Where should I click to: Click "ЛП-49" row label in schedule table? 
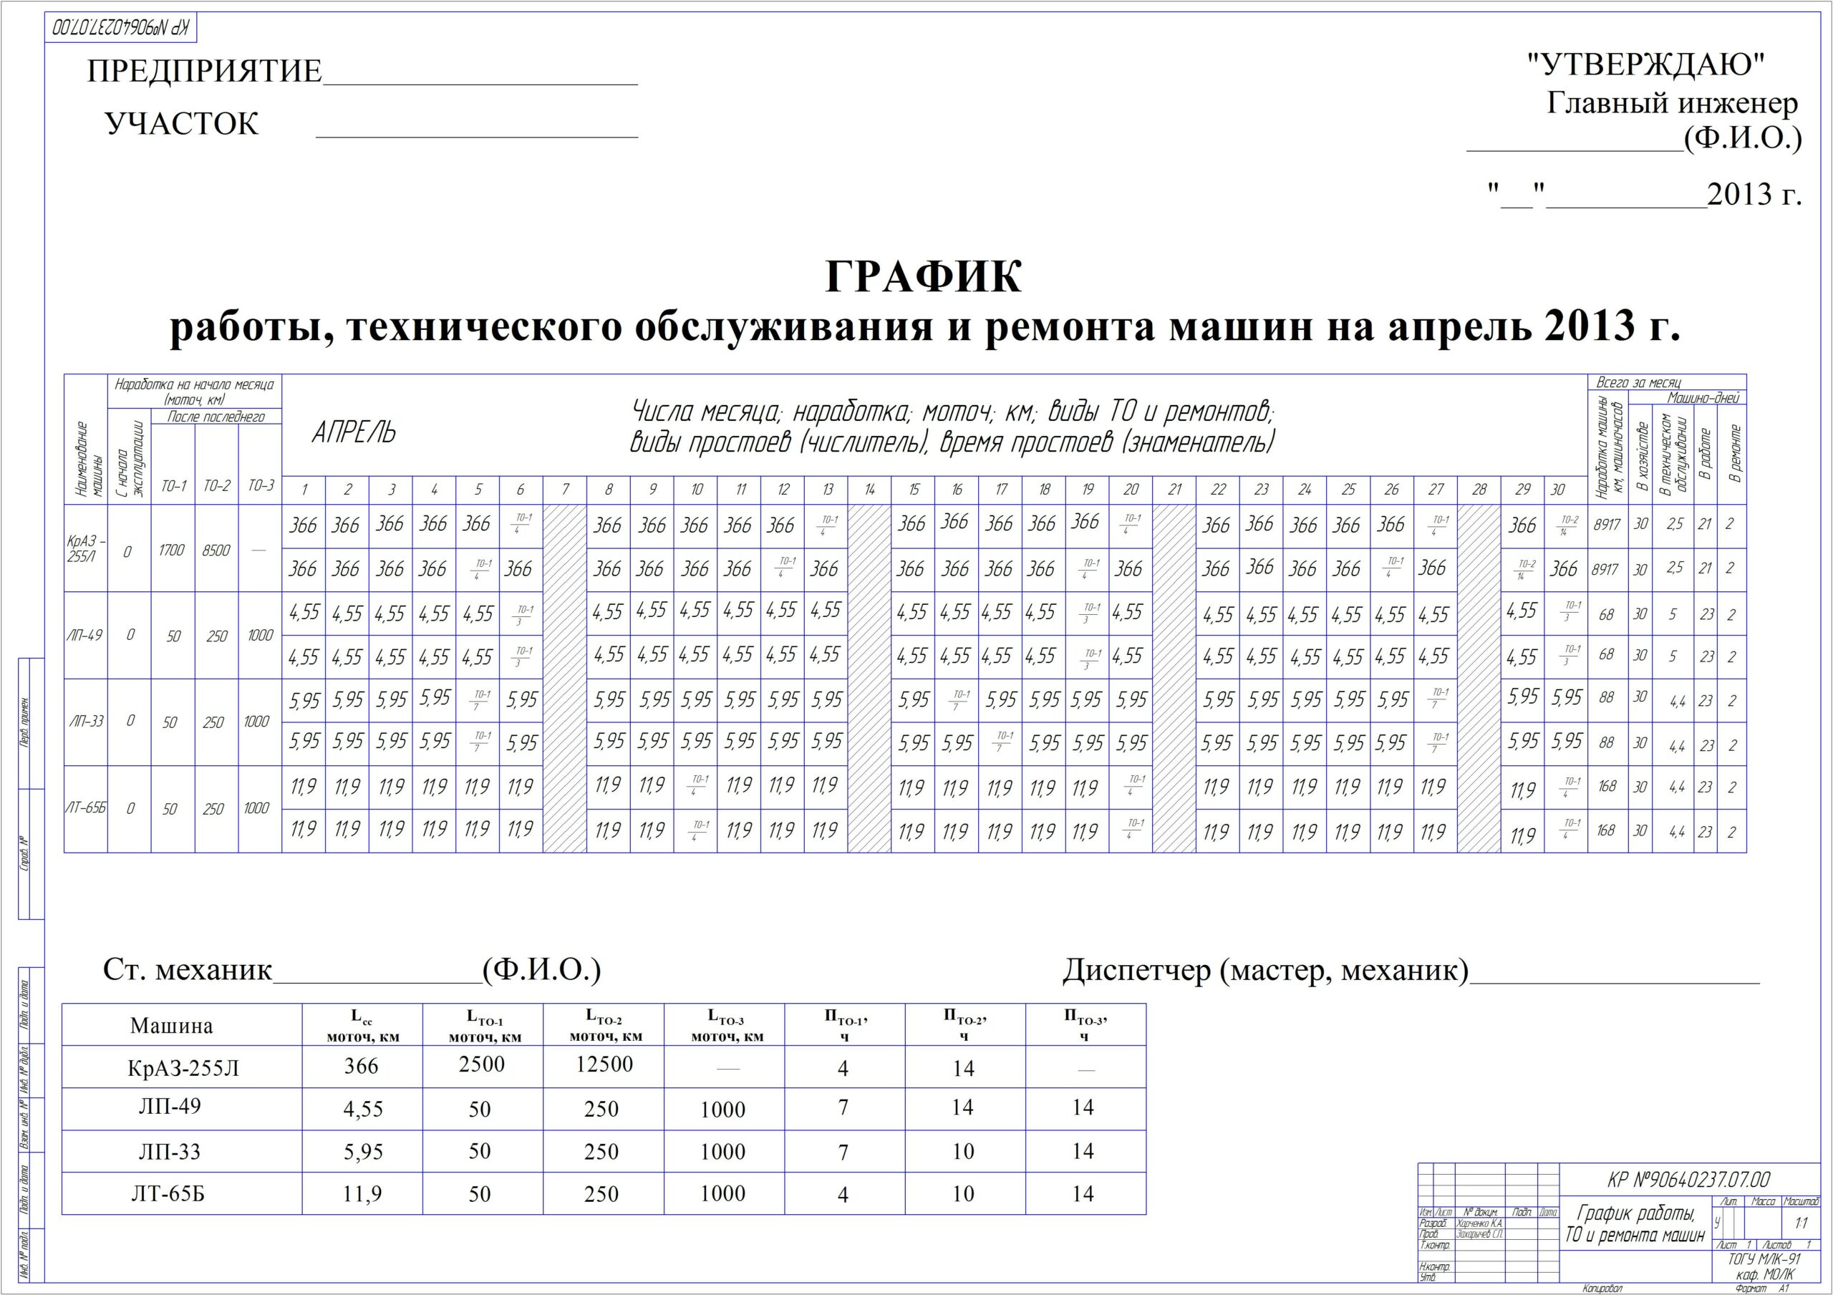84,636
